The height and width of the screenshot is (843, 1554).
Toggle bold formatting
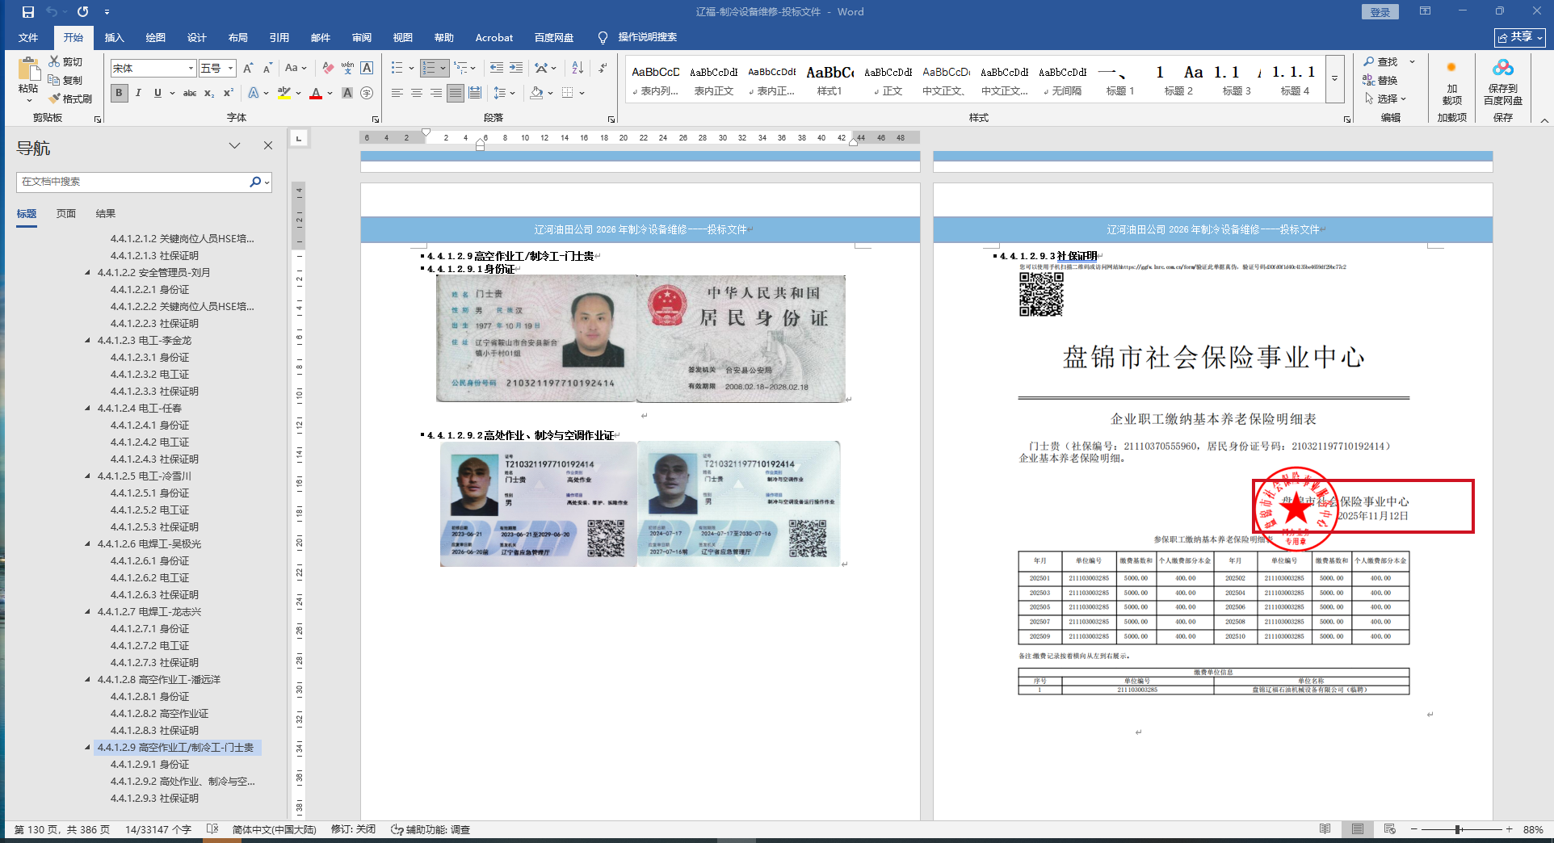[x=120, y=94]
